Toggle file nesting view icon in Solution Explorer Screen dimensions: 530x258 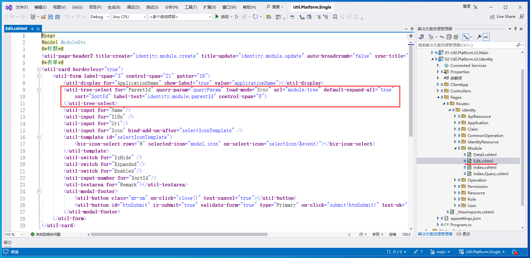466,37
